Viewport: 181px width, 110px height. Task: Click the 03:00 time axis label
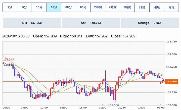[141, 108]
